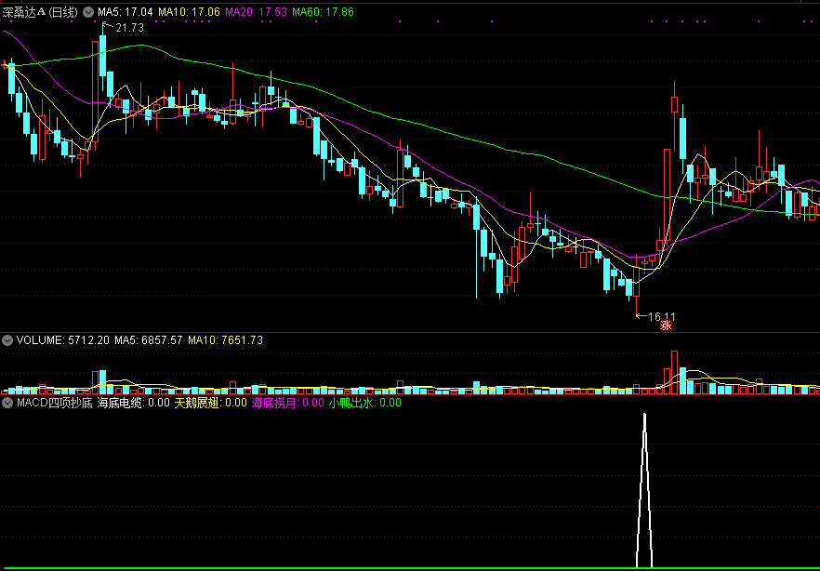Click the volume MA5: 6857.57 label
The width and height of the screenshot is (820, 571).
pos(149,341)
